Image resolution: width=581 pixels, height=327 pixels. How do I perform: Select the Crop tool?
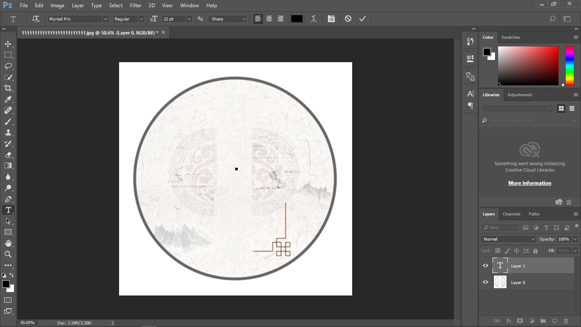[8, 88]
